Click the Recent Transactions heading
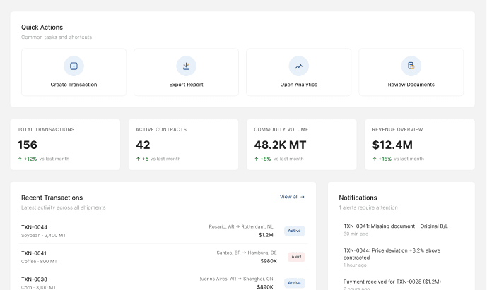The image size is (487, 290). [52, 198]
